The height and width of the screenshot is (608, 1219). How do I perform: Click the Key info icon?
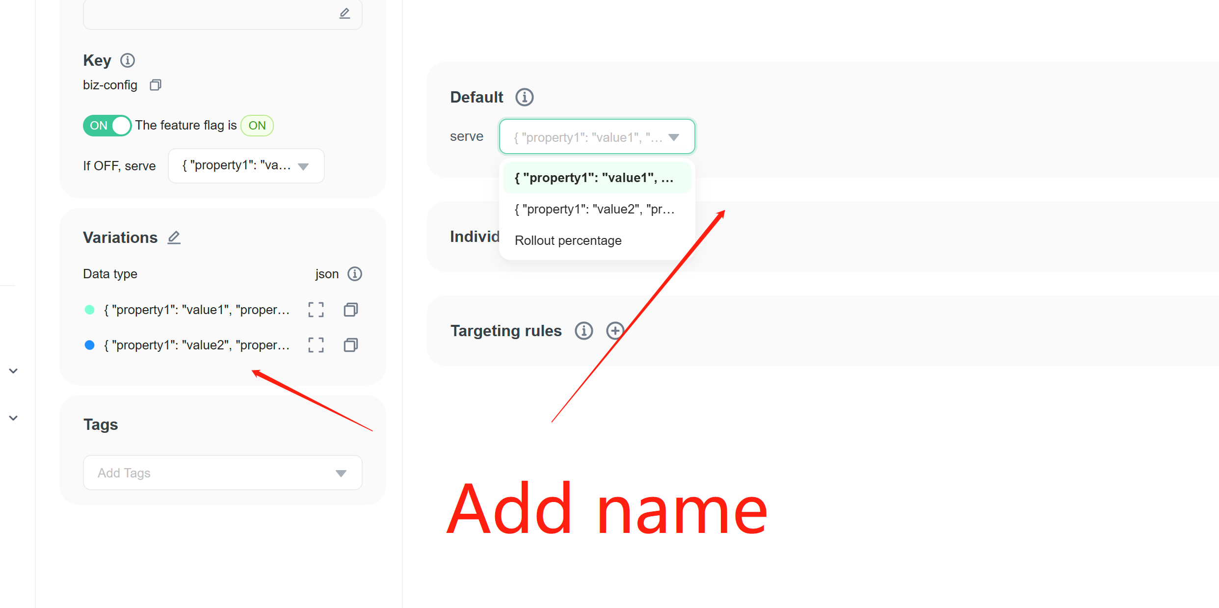[128, 60]
